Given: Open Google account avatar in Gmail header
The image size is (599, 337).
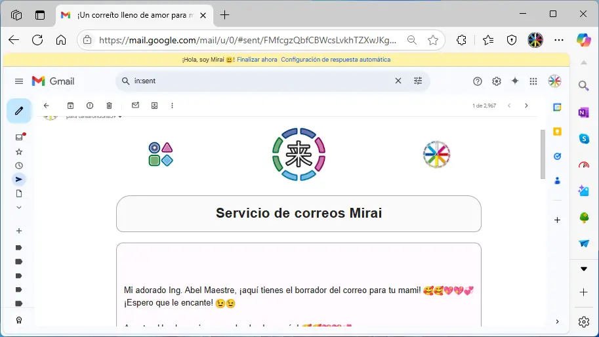Looking at the screenshot, I should [554, 81].
